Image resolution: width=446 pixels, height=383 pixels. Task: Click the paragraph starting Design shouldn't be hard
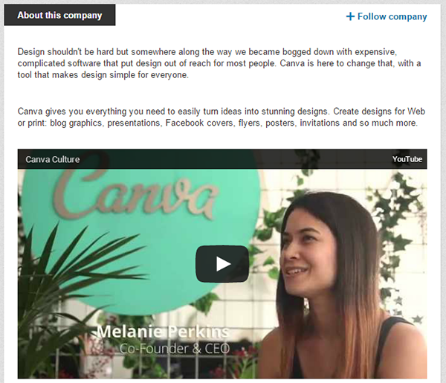[219, 63]
